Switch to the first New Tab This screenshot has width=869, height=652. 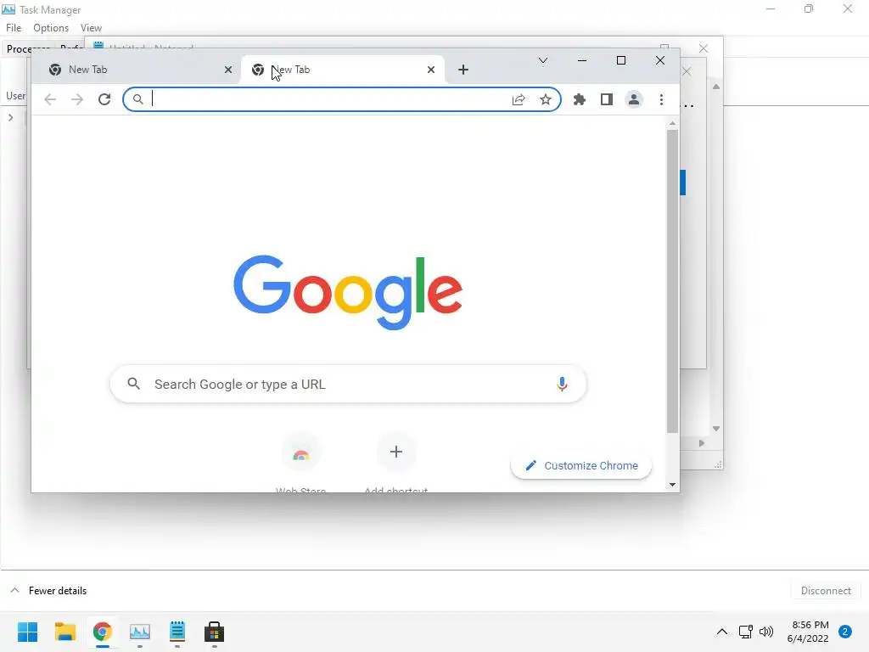click(138, 70)
